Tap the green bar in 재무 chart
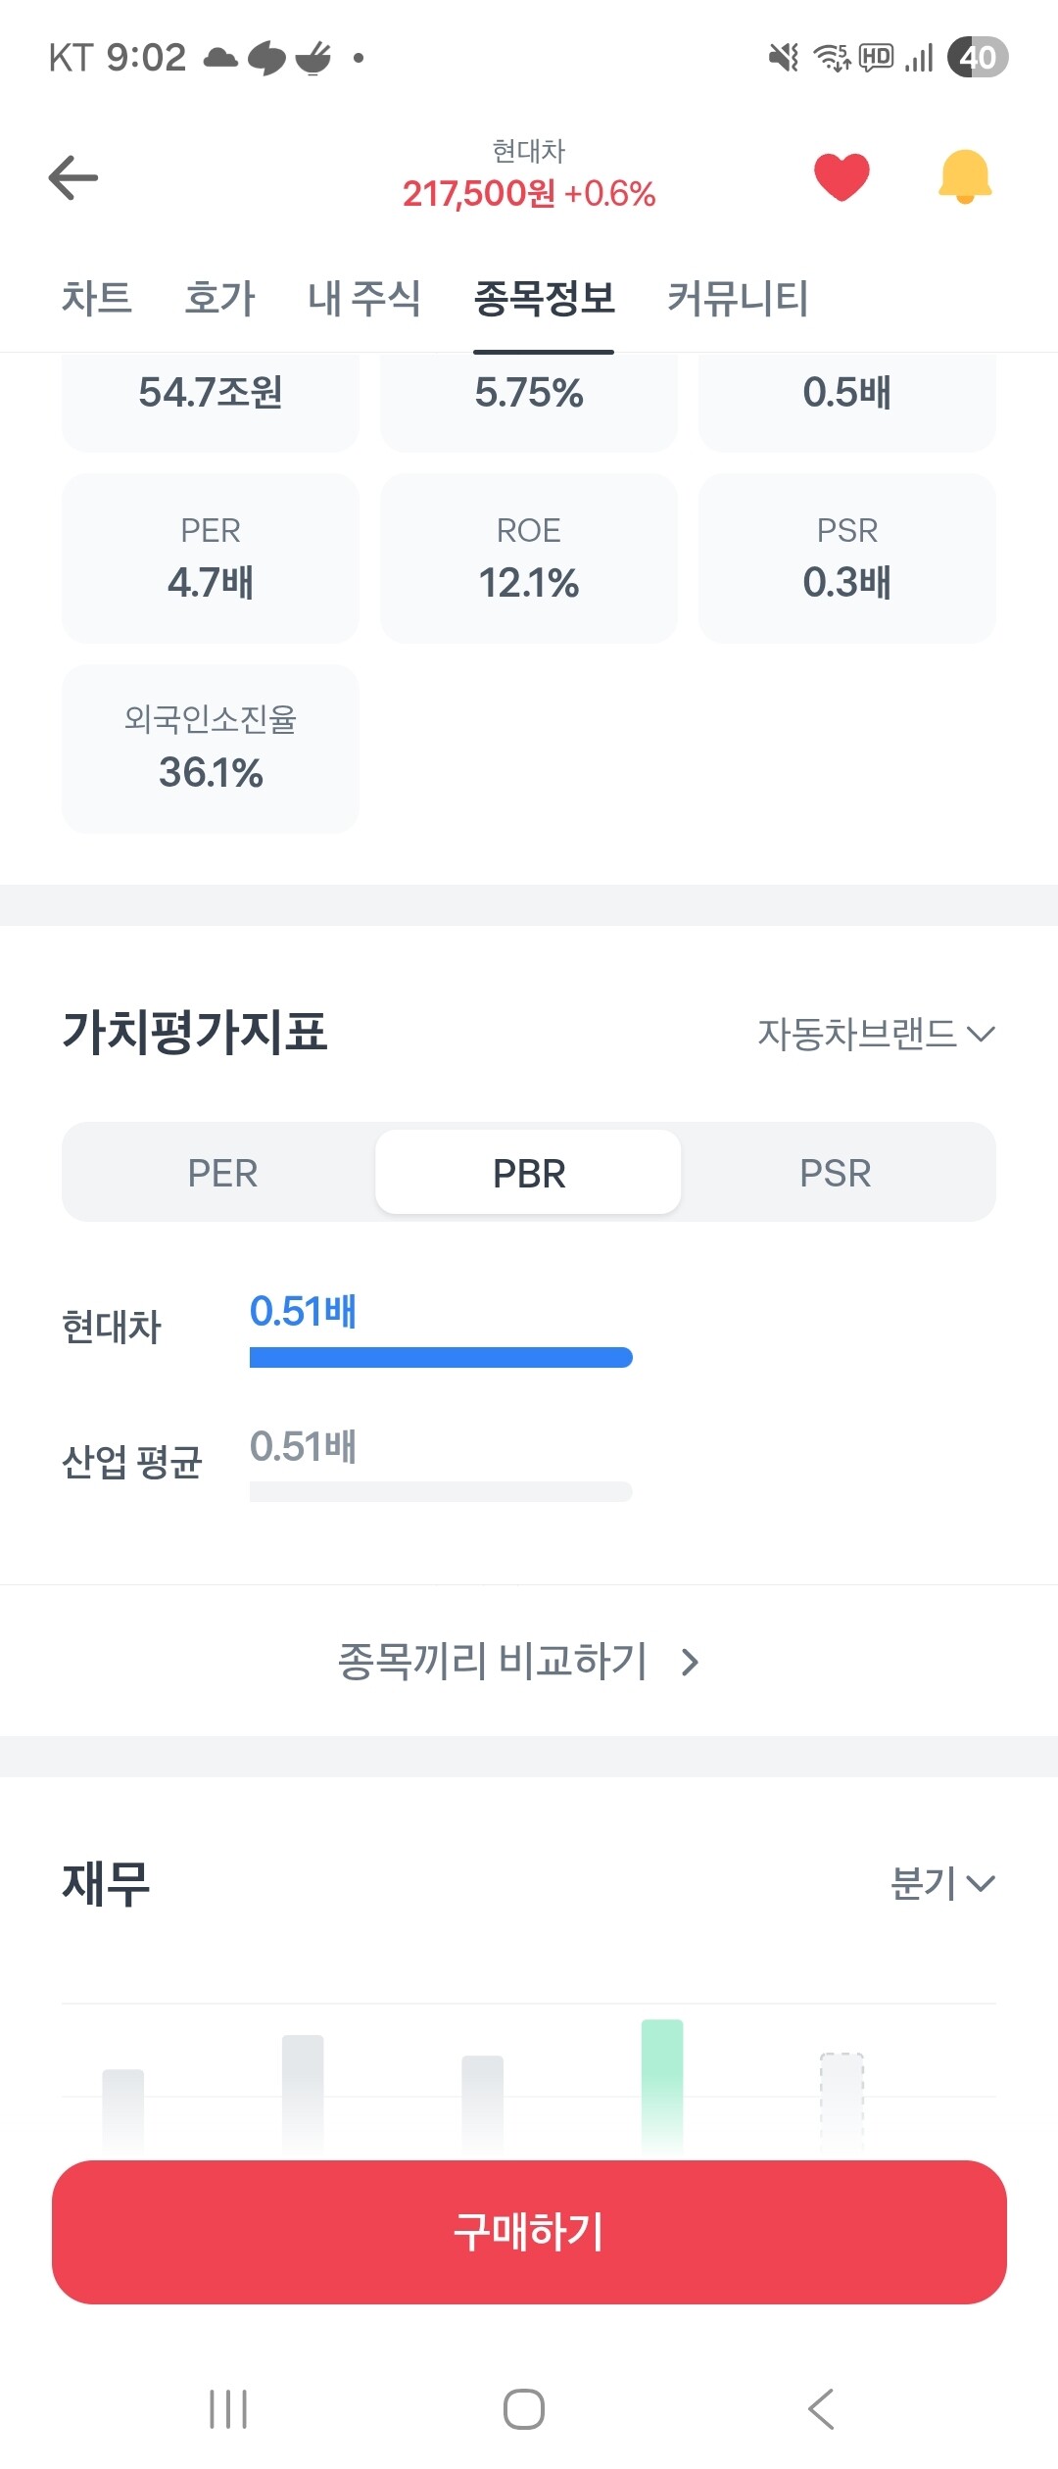1058x2469 pixels. tap(662, 2082)
